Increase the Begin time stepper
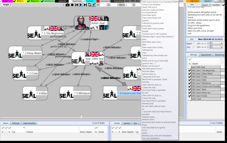This screenshot has width=227, height=143. pos(211,43)
